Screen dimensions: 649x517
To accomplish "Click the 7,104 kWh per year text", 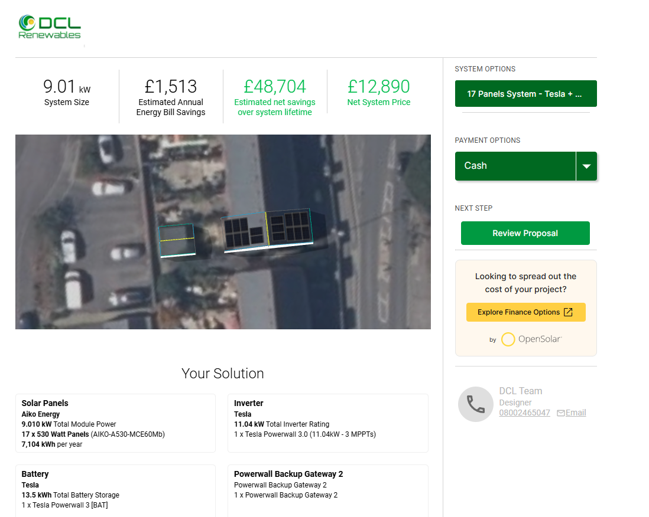I will click(x=52, y=444).
